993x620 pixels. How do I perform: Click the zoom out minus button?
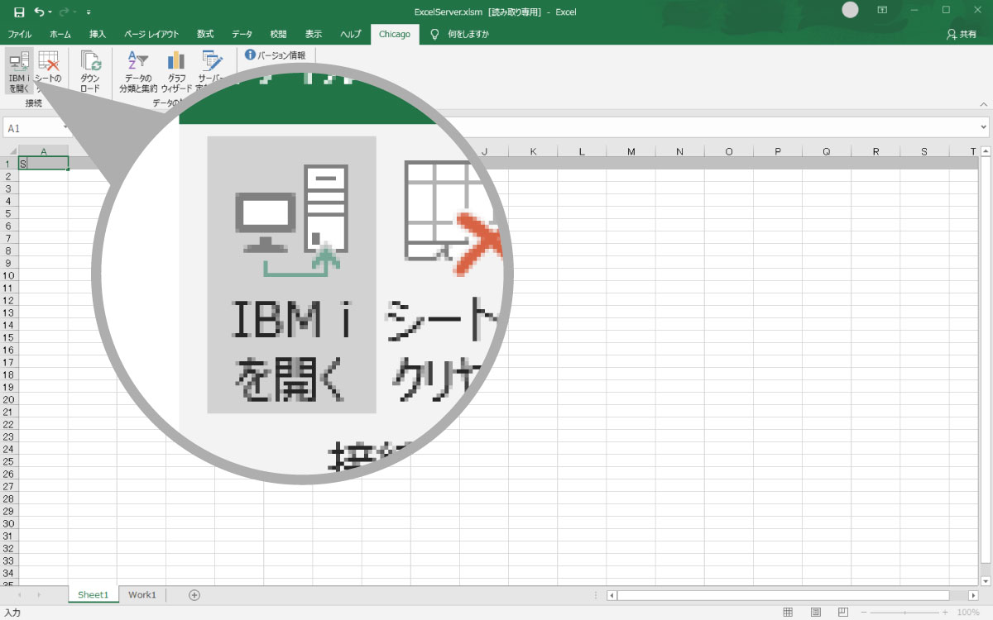pyautogui.click(x=864, y=612)
